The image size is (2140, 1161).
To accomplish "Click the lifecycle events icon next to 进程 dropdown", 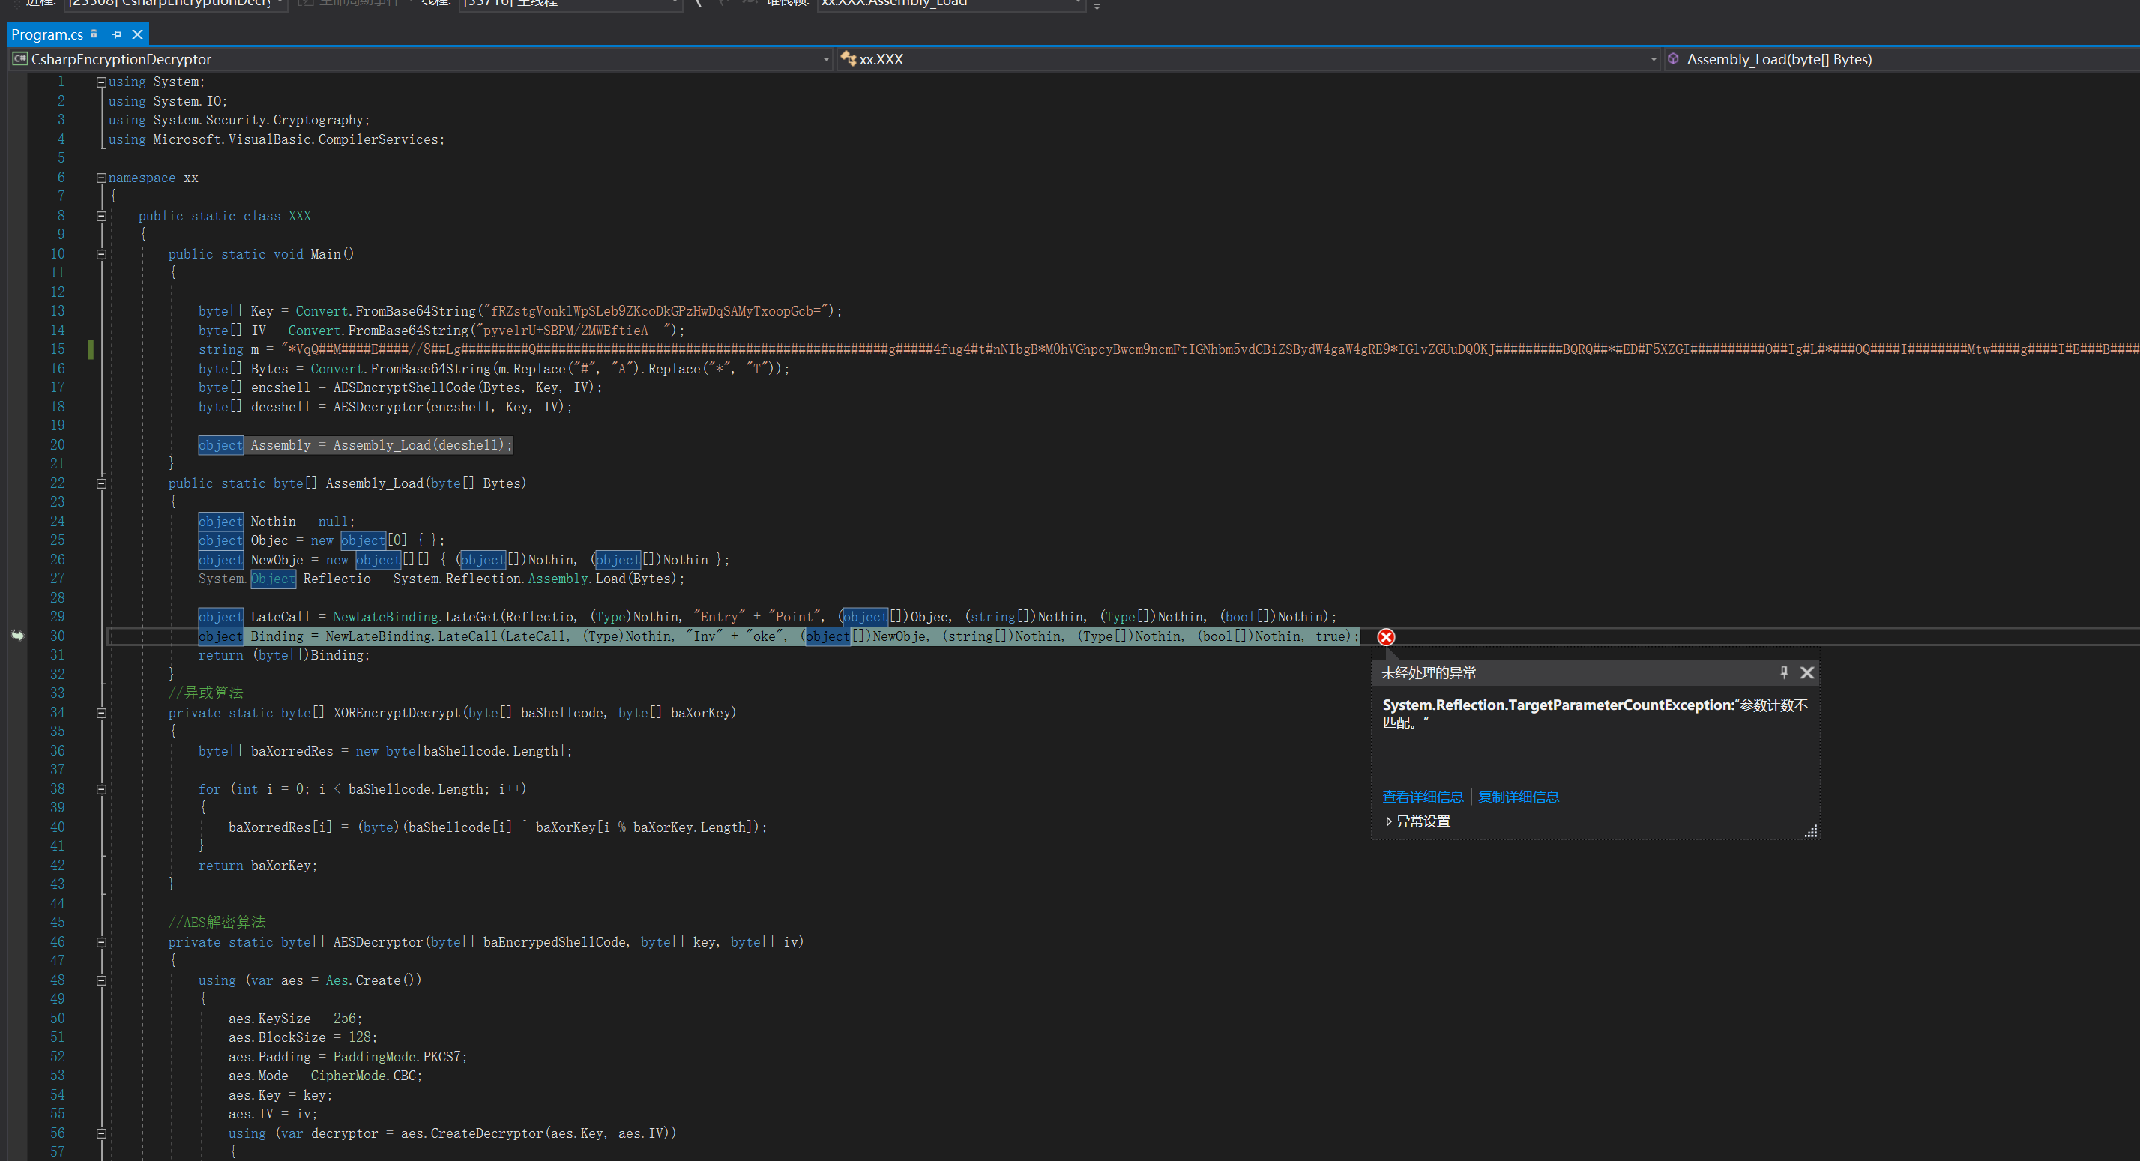I will 305,3.
